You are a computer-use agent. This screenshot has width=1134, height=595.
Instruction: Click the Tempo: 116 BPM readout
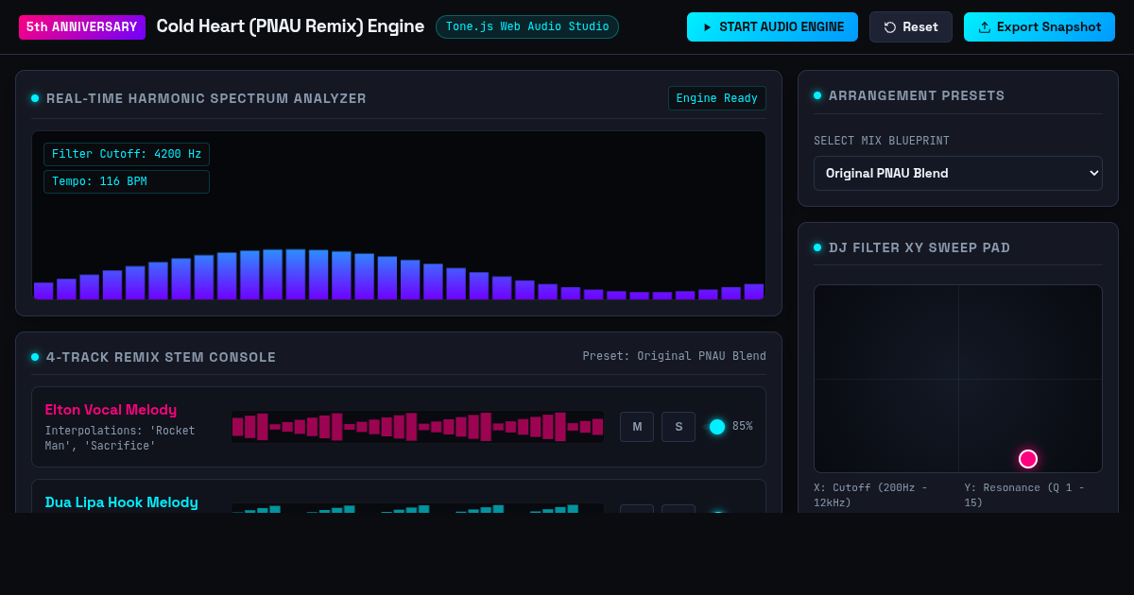click(x=127, y=181)
